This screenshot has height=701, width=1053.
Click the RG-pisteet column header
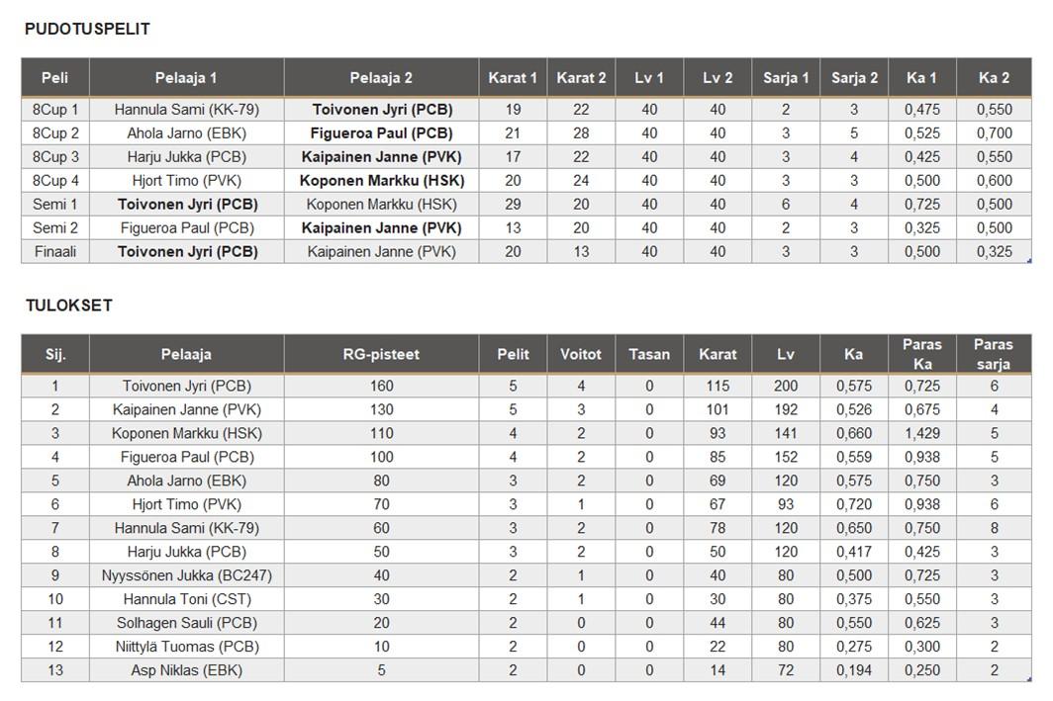(x=381, y=354)
